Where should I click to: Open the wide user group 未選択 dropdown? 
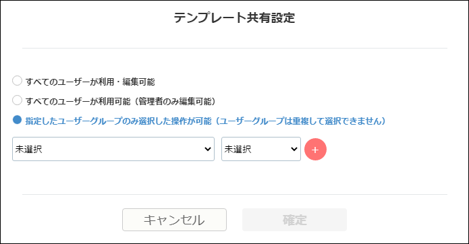point(113,149)
